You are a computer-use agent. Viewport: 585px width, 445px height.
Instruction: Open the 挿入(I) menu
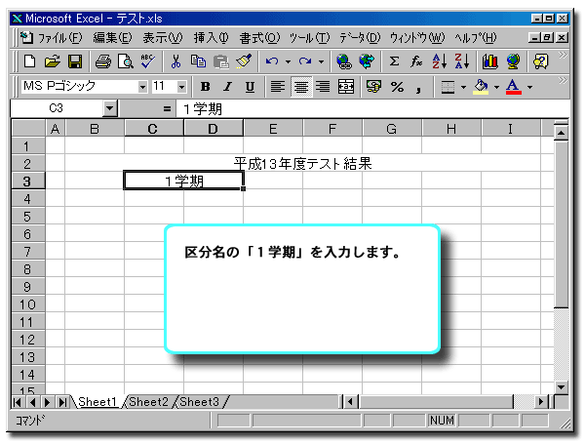pos(211,38)
